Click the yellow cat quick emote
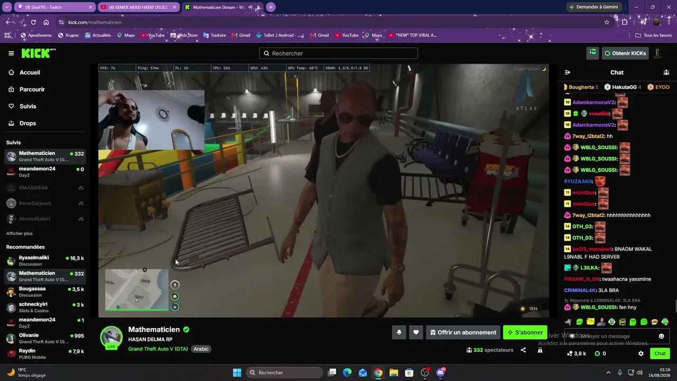The image size is (677, 381). click(590, 322)
